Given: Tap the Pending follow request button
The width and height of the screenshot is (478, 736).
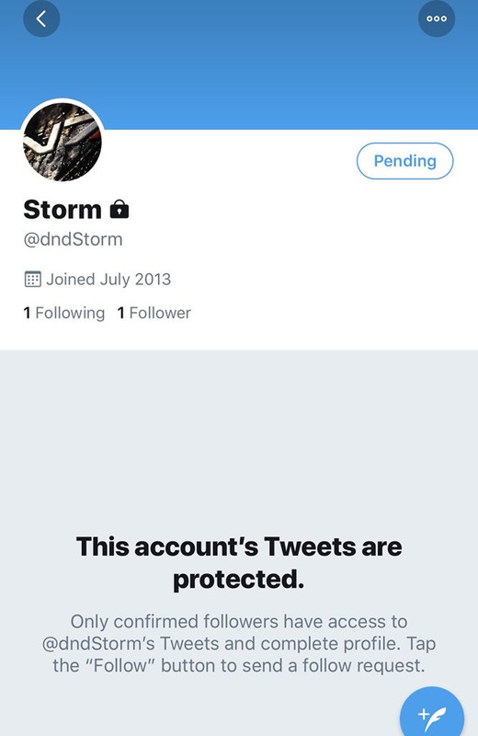Looking at the screenshot, I should 404,161.
